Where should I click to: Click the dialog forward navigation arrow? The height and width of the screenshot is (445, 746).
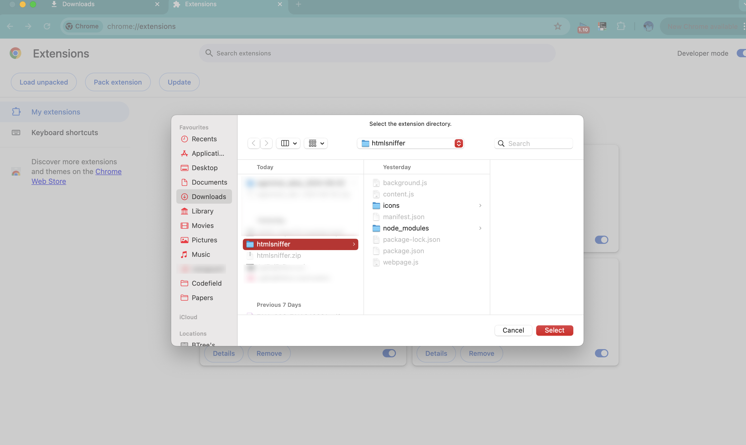pos(266,143)
